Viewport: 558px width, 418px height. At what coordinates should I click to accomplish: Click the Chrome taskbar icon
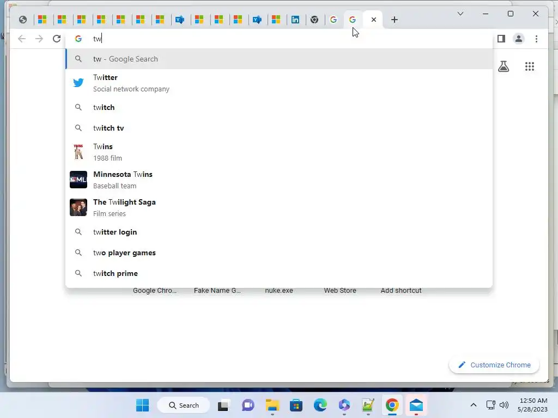click(392, 405)
